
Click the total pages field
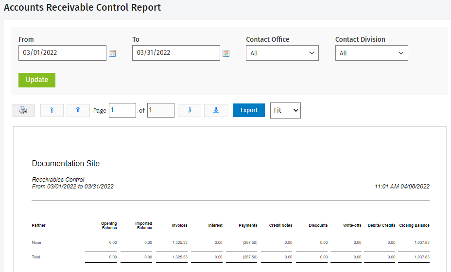coord(161,110)
